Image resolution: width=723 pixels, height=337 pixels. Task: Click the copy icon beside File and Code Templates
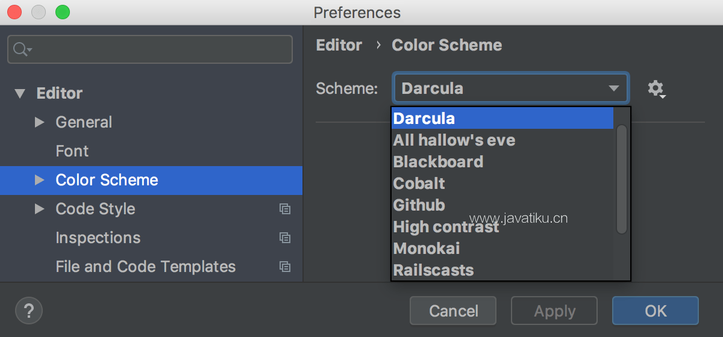pos(285,267)
